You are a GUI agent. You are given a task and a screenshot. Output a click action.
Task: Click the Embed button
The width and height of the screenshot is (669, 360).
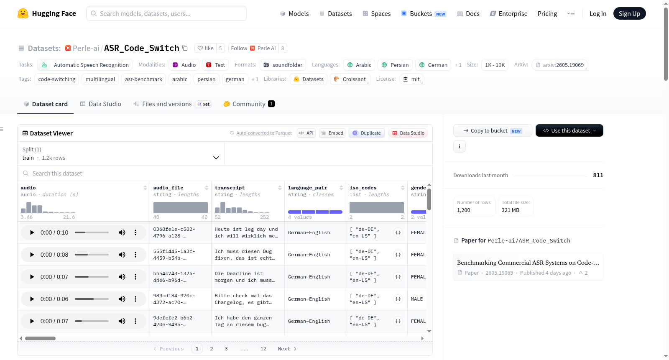click(x=332, y=133)
